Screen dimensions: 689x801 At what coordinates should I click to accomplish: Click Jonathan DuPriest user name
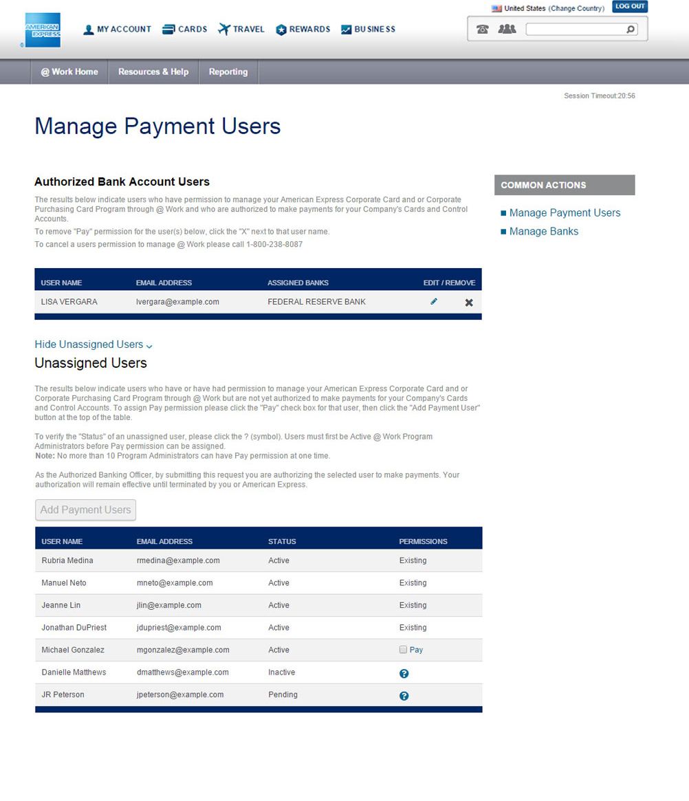pyautogui.click(x=74, y=627)
